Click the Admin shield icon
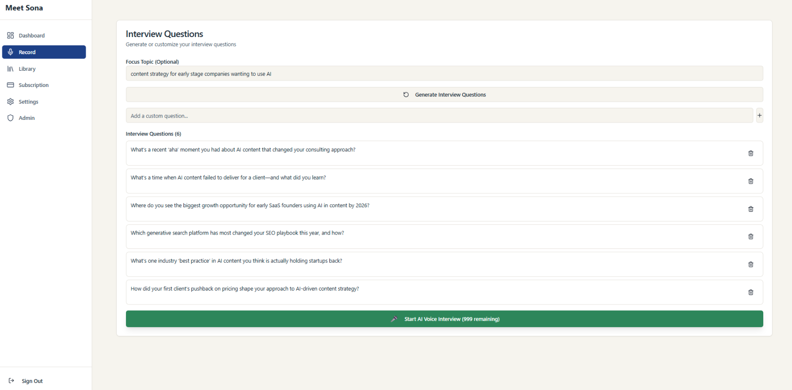 [x=10, y=118]
